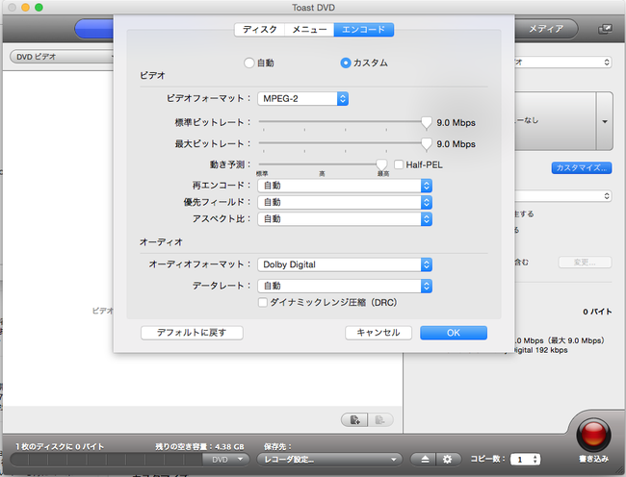Click the コピー数 number field
This screenshot has width=626, height=477.
click(521, 460)
